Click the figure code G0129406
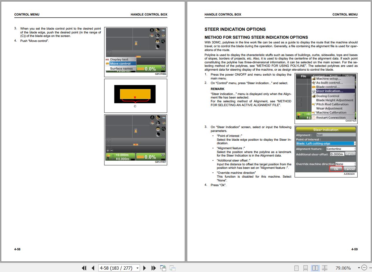 pos(160,74)
